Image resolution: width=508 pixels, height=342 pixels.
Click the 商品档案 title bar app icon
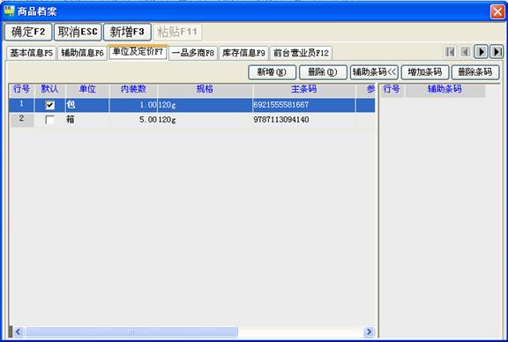9,11
